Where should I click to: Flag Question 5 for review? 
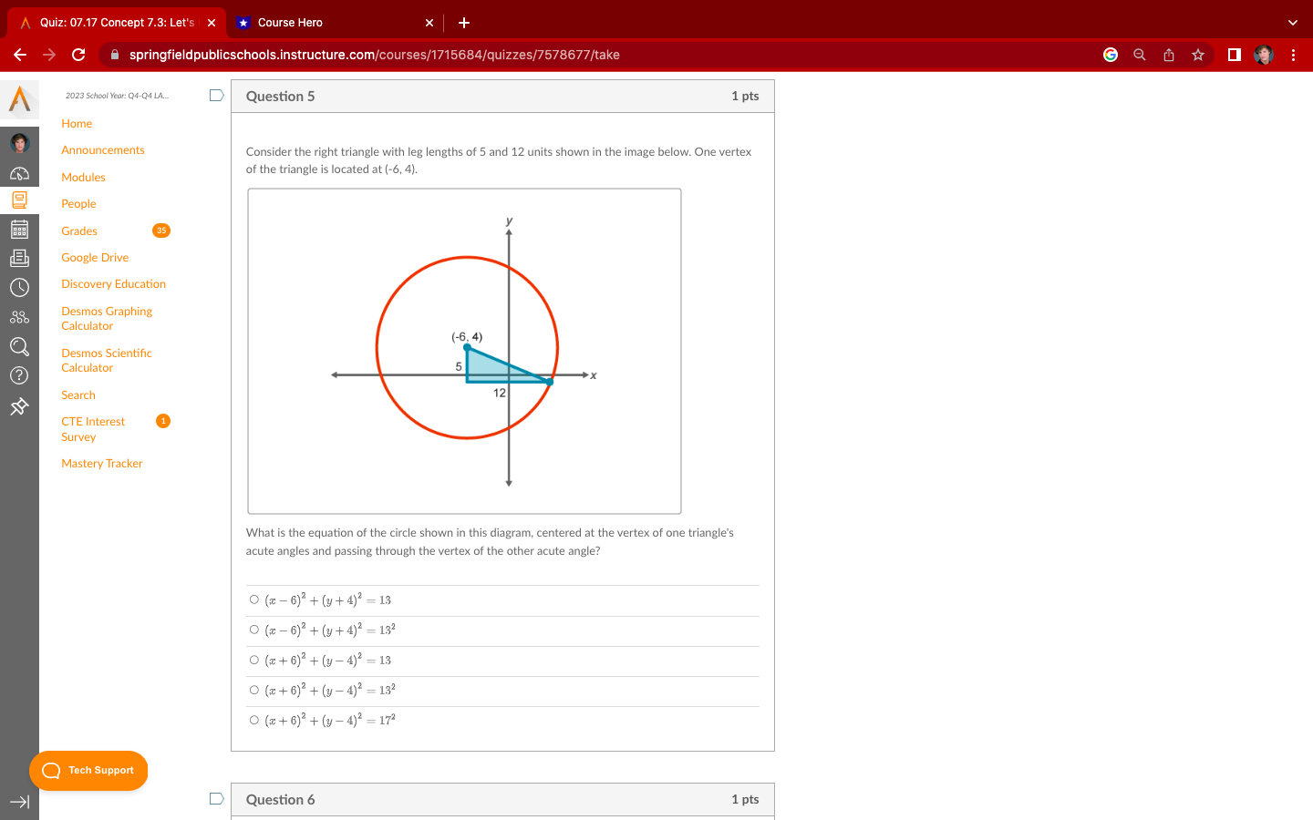point(216,96)
